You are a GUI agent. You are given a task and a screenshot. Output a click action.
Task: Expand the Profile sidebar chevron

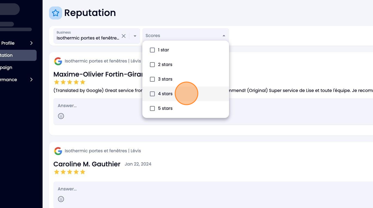pyautogui.click(x=31, y=43)
